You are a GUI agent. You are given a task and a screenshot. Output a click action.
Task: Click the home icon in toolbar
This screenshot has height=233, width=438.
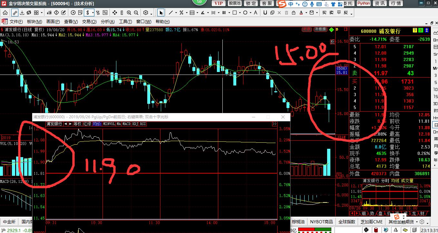click(5, 13)
